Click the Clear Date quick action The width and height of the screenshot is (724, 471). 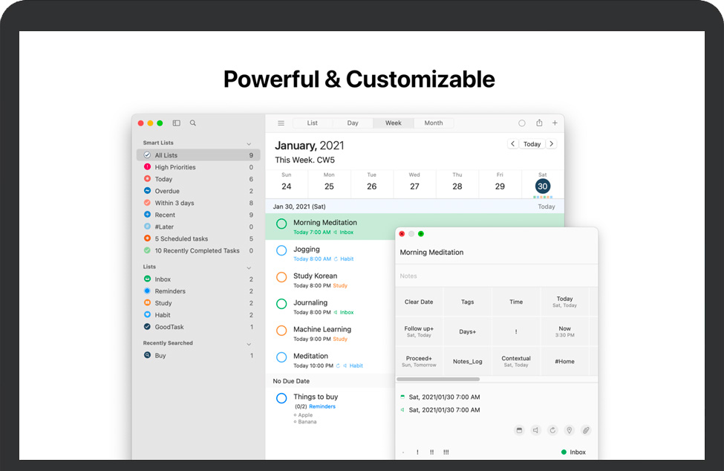coord(419,302)
